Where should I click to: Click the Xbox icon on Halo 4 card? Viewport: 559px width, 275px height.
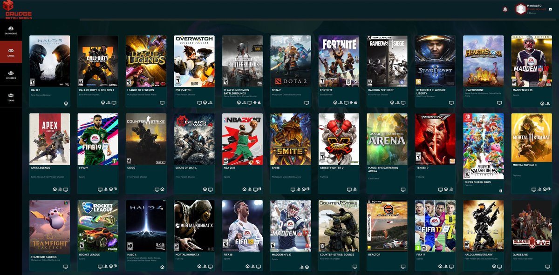click(x=162, y=267)
